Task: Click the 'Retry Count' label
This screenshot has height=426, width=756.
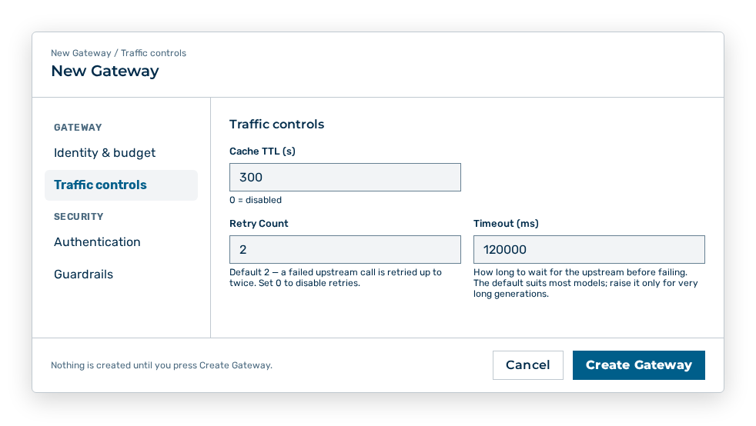Action: 259,223
